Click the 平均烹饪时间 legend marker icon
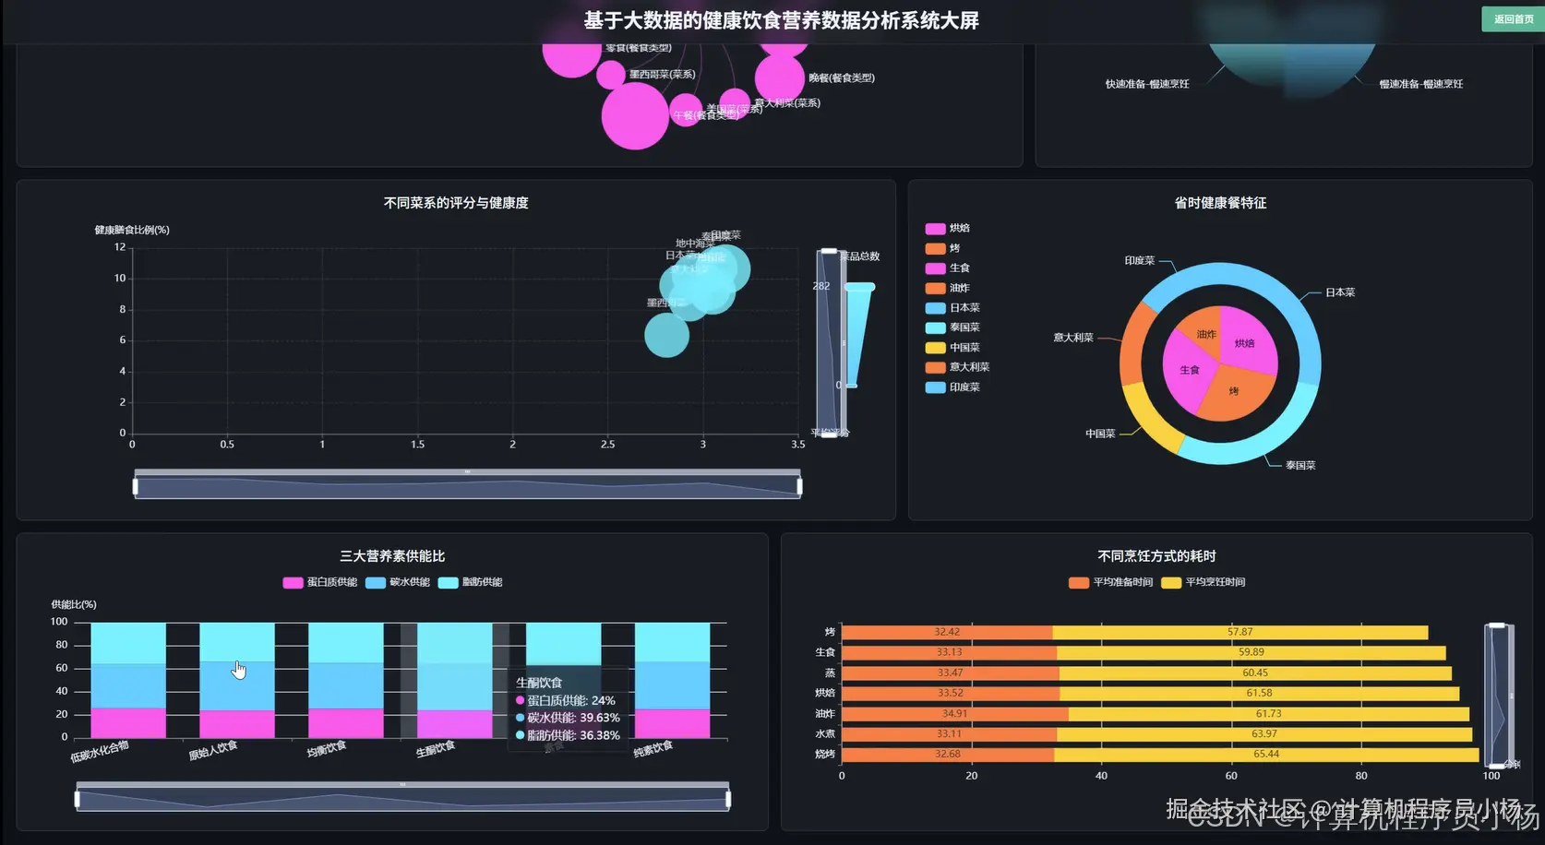This screenshot has width=1545, height=845. pos(1172,582)
